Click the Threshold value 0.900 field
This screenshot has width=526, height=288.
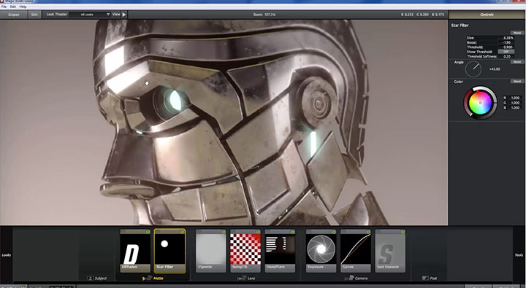click(506, 47)
